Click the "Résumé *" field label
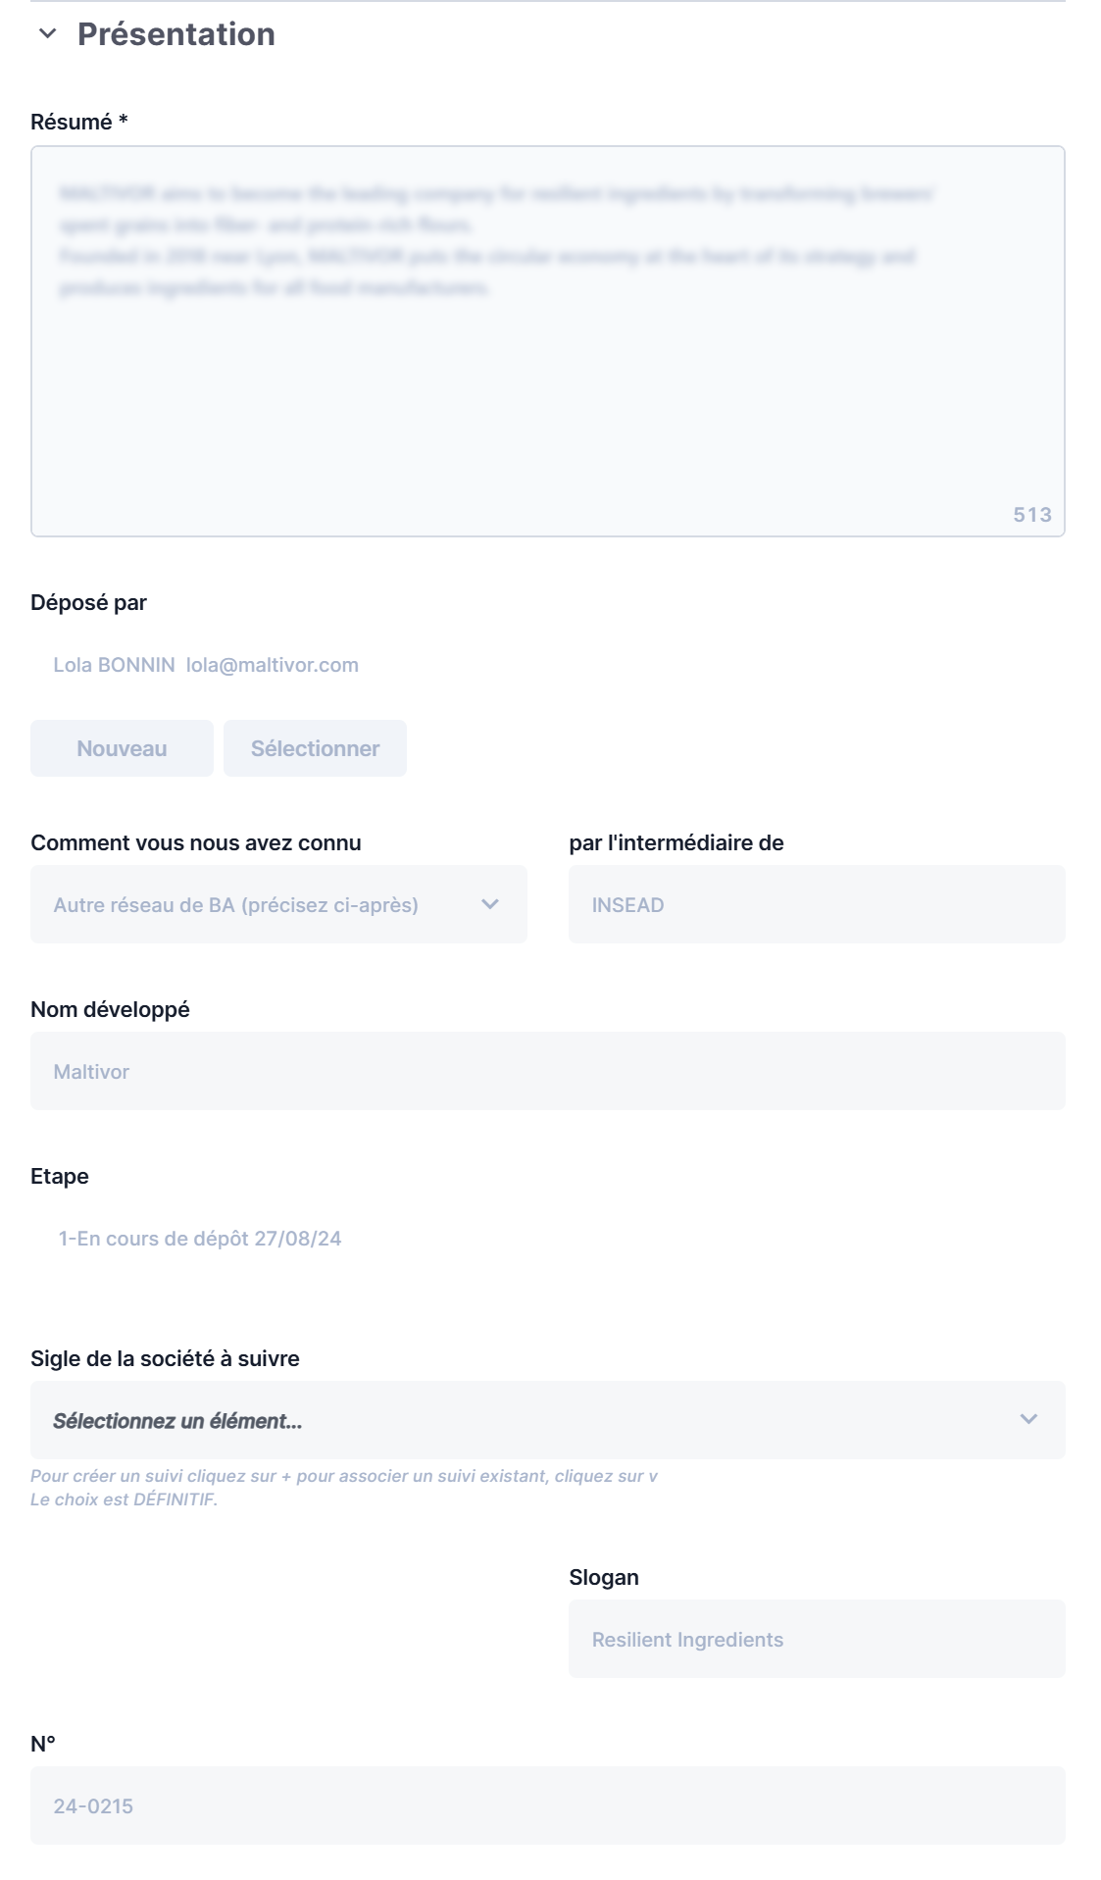Viewport: 1101px width, 1880px height. 79,122
